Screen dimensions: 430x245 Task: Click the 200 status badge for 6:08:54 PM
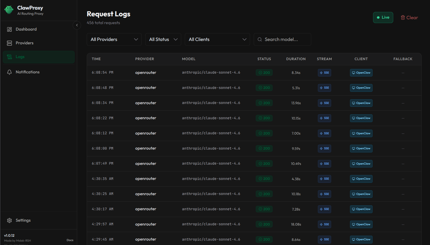[x=264, y=73]
